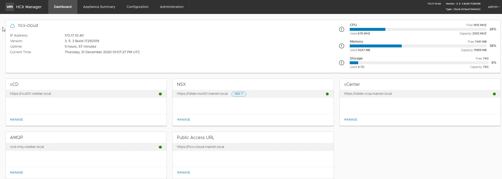Screen dimensions: 502x179
Task: Click the NSX-T badge label
Action: pos(239,94)
